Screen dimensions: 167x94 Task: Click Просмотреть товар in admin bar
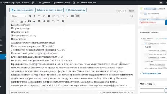tap(62, 3)
